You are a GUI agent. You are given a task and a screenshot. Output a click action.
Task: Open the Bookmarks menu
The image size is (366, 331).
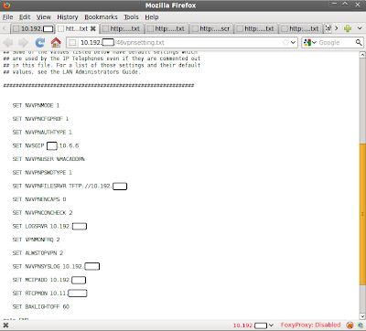coord(101,17)
